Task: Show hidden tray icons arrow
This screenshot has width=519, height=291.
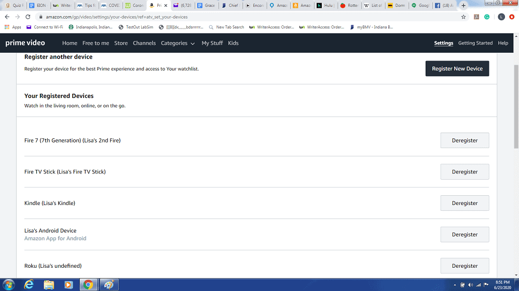Action: (455, 285)
